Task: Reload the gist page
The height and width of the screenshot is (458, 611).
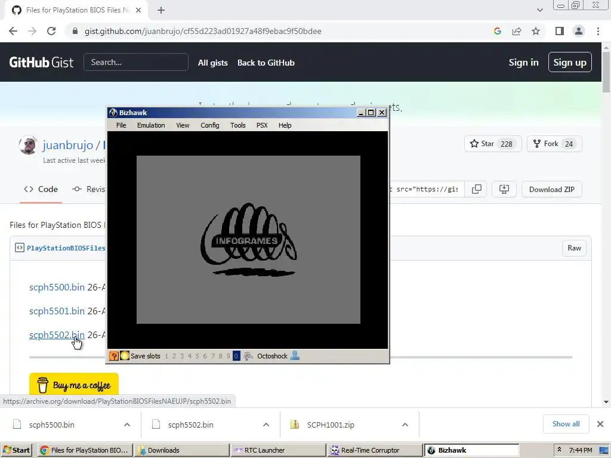Action: (x=51, y=31)
